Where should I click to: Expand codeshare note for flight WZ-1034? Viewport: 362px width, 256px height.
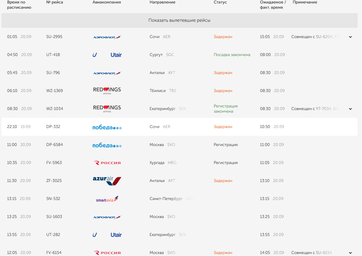[x=350, y=109]
